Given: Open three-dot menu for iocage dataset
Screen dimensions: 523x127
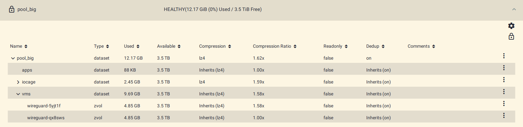Looking at the screenshot, I should 504,80.
